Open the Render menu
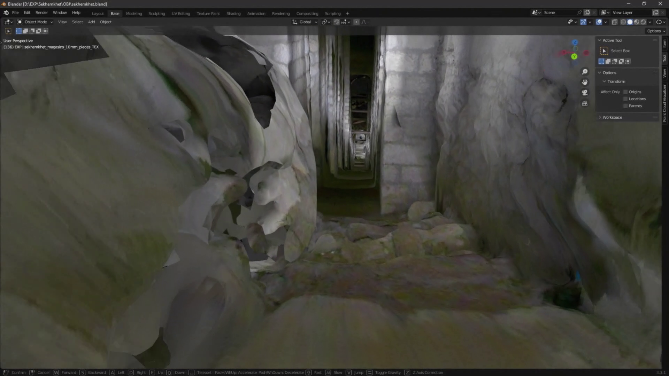The width and height of the screenshot is (669, 376). tap(41, 13)
